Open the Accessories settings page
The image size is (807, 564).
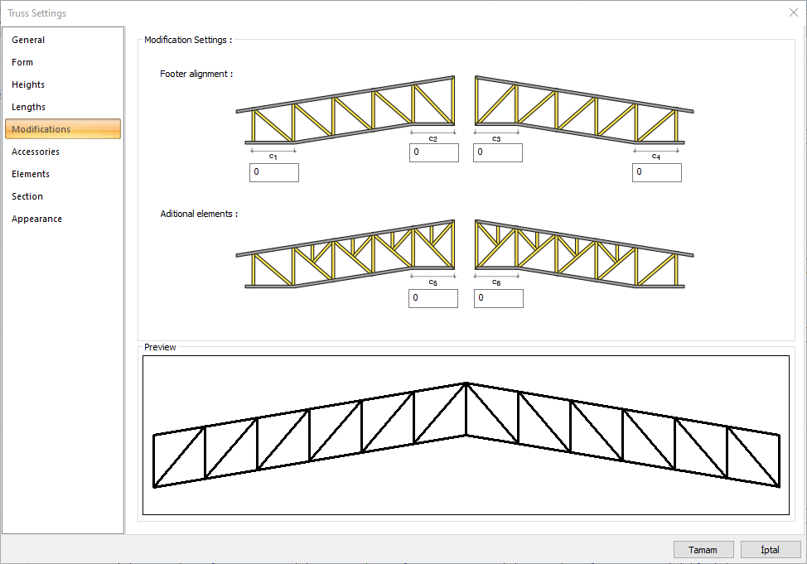click(x=36, y=152)
